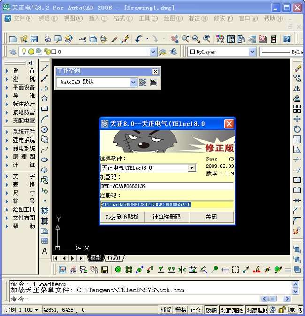The image size is (305, 316).
Task: Expand the 强电系统 menu entry
Action: (x=23, y=140)
